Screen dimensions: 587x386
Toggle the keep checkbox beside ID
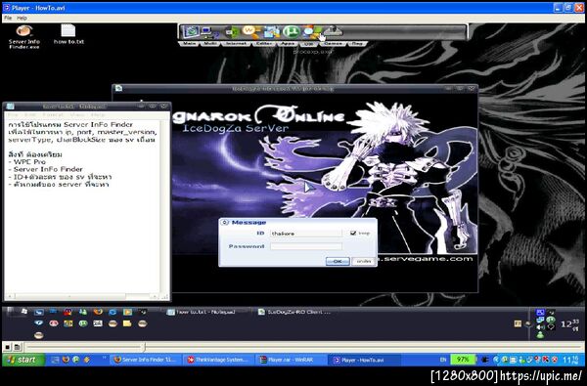click(x=352, y=233)
